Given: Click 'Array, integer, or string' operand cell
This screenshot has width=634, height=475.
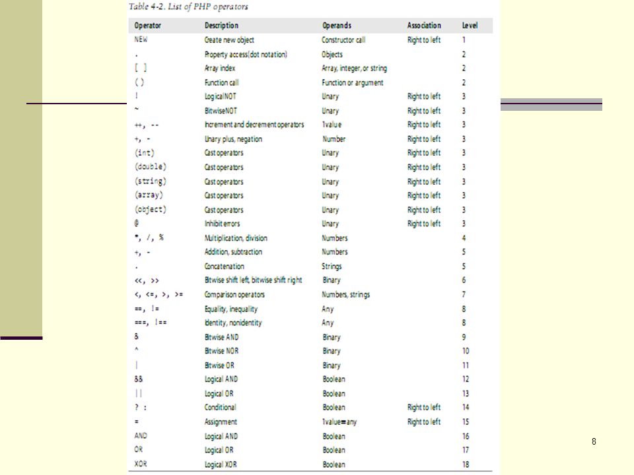Looking at the screenshot, I should tap(354, 68).
